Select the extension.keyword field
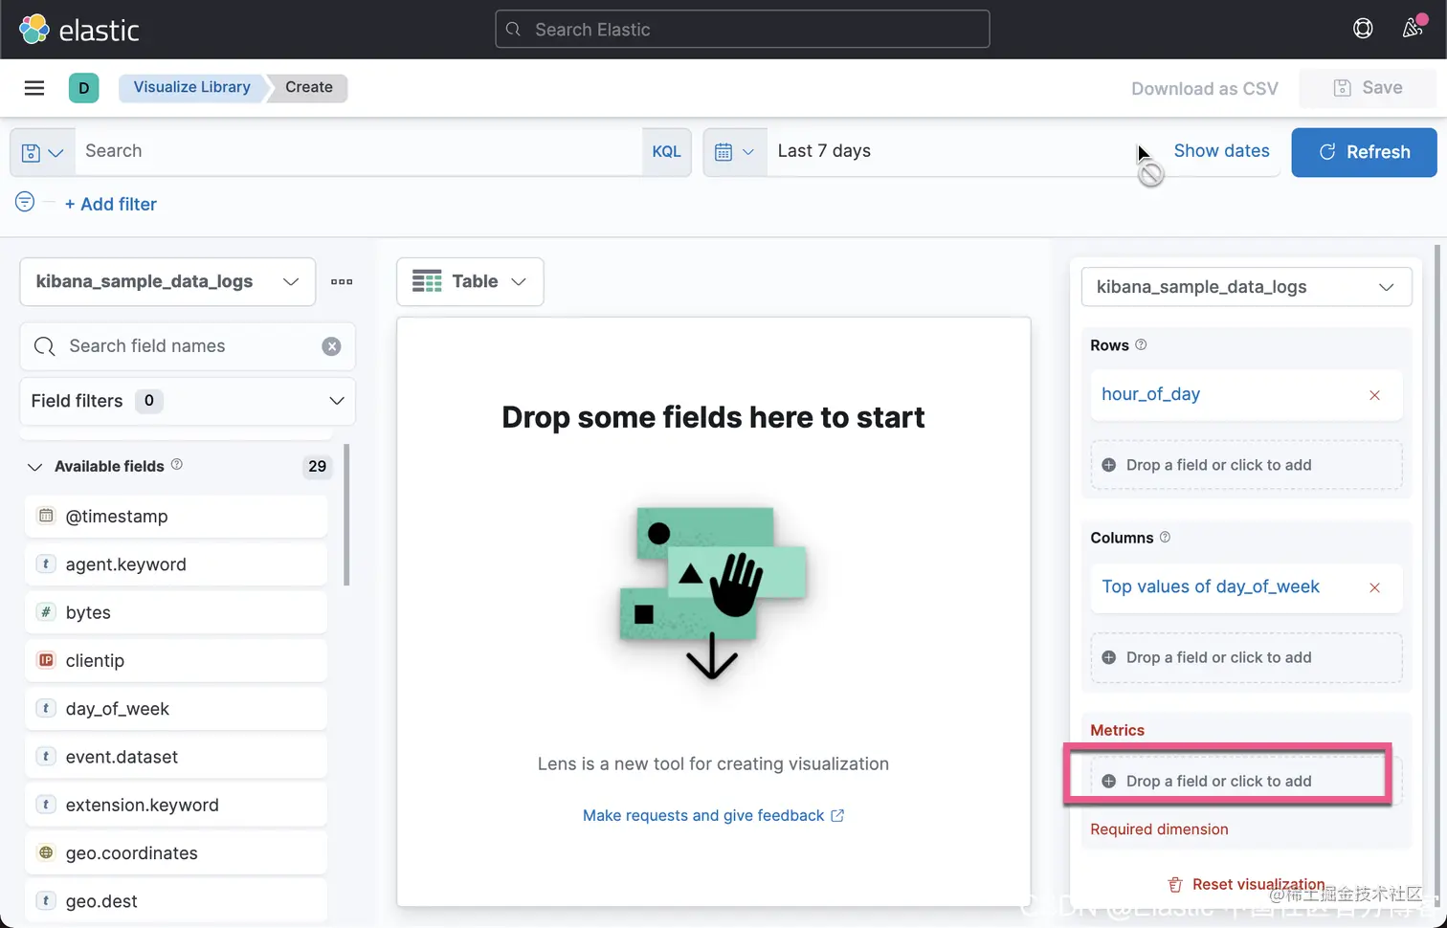This screenshot has height=928, width=1447. point(176,806)
